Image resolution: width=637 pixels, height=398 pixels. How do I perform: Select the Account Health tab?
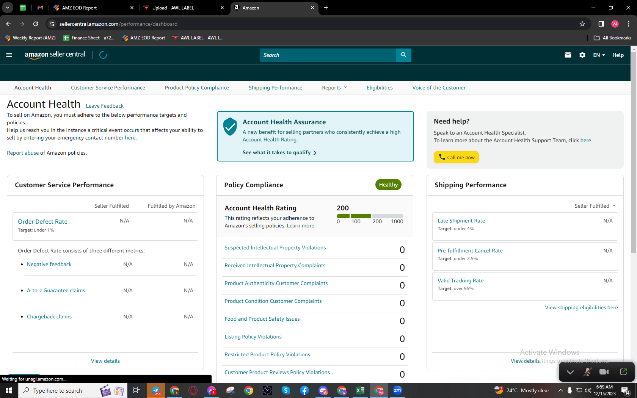(x=33, y=88)
